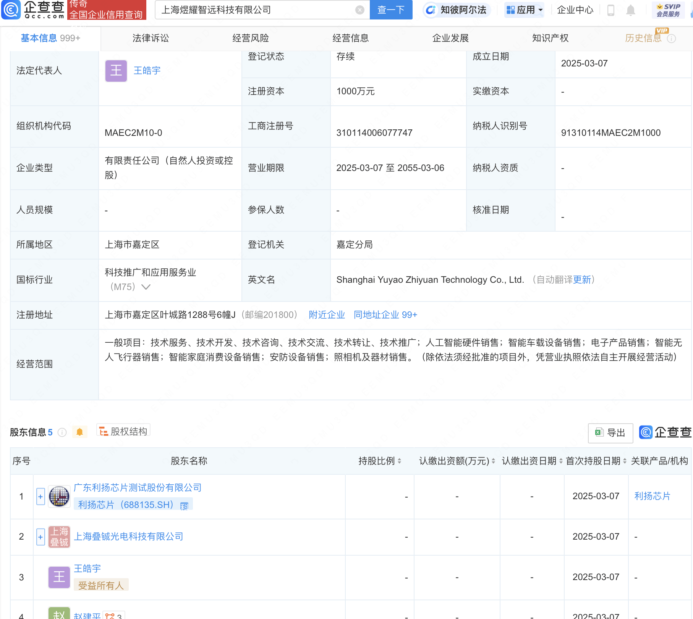Expand the 国标行业 M75 industry details

(146, 287)
